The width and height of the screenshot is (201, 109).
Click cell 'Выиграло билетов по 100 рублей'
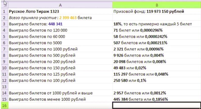(x=60, y=80)
